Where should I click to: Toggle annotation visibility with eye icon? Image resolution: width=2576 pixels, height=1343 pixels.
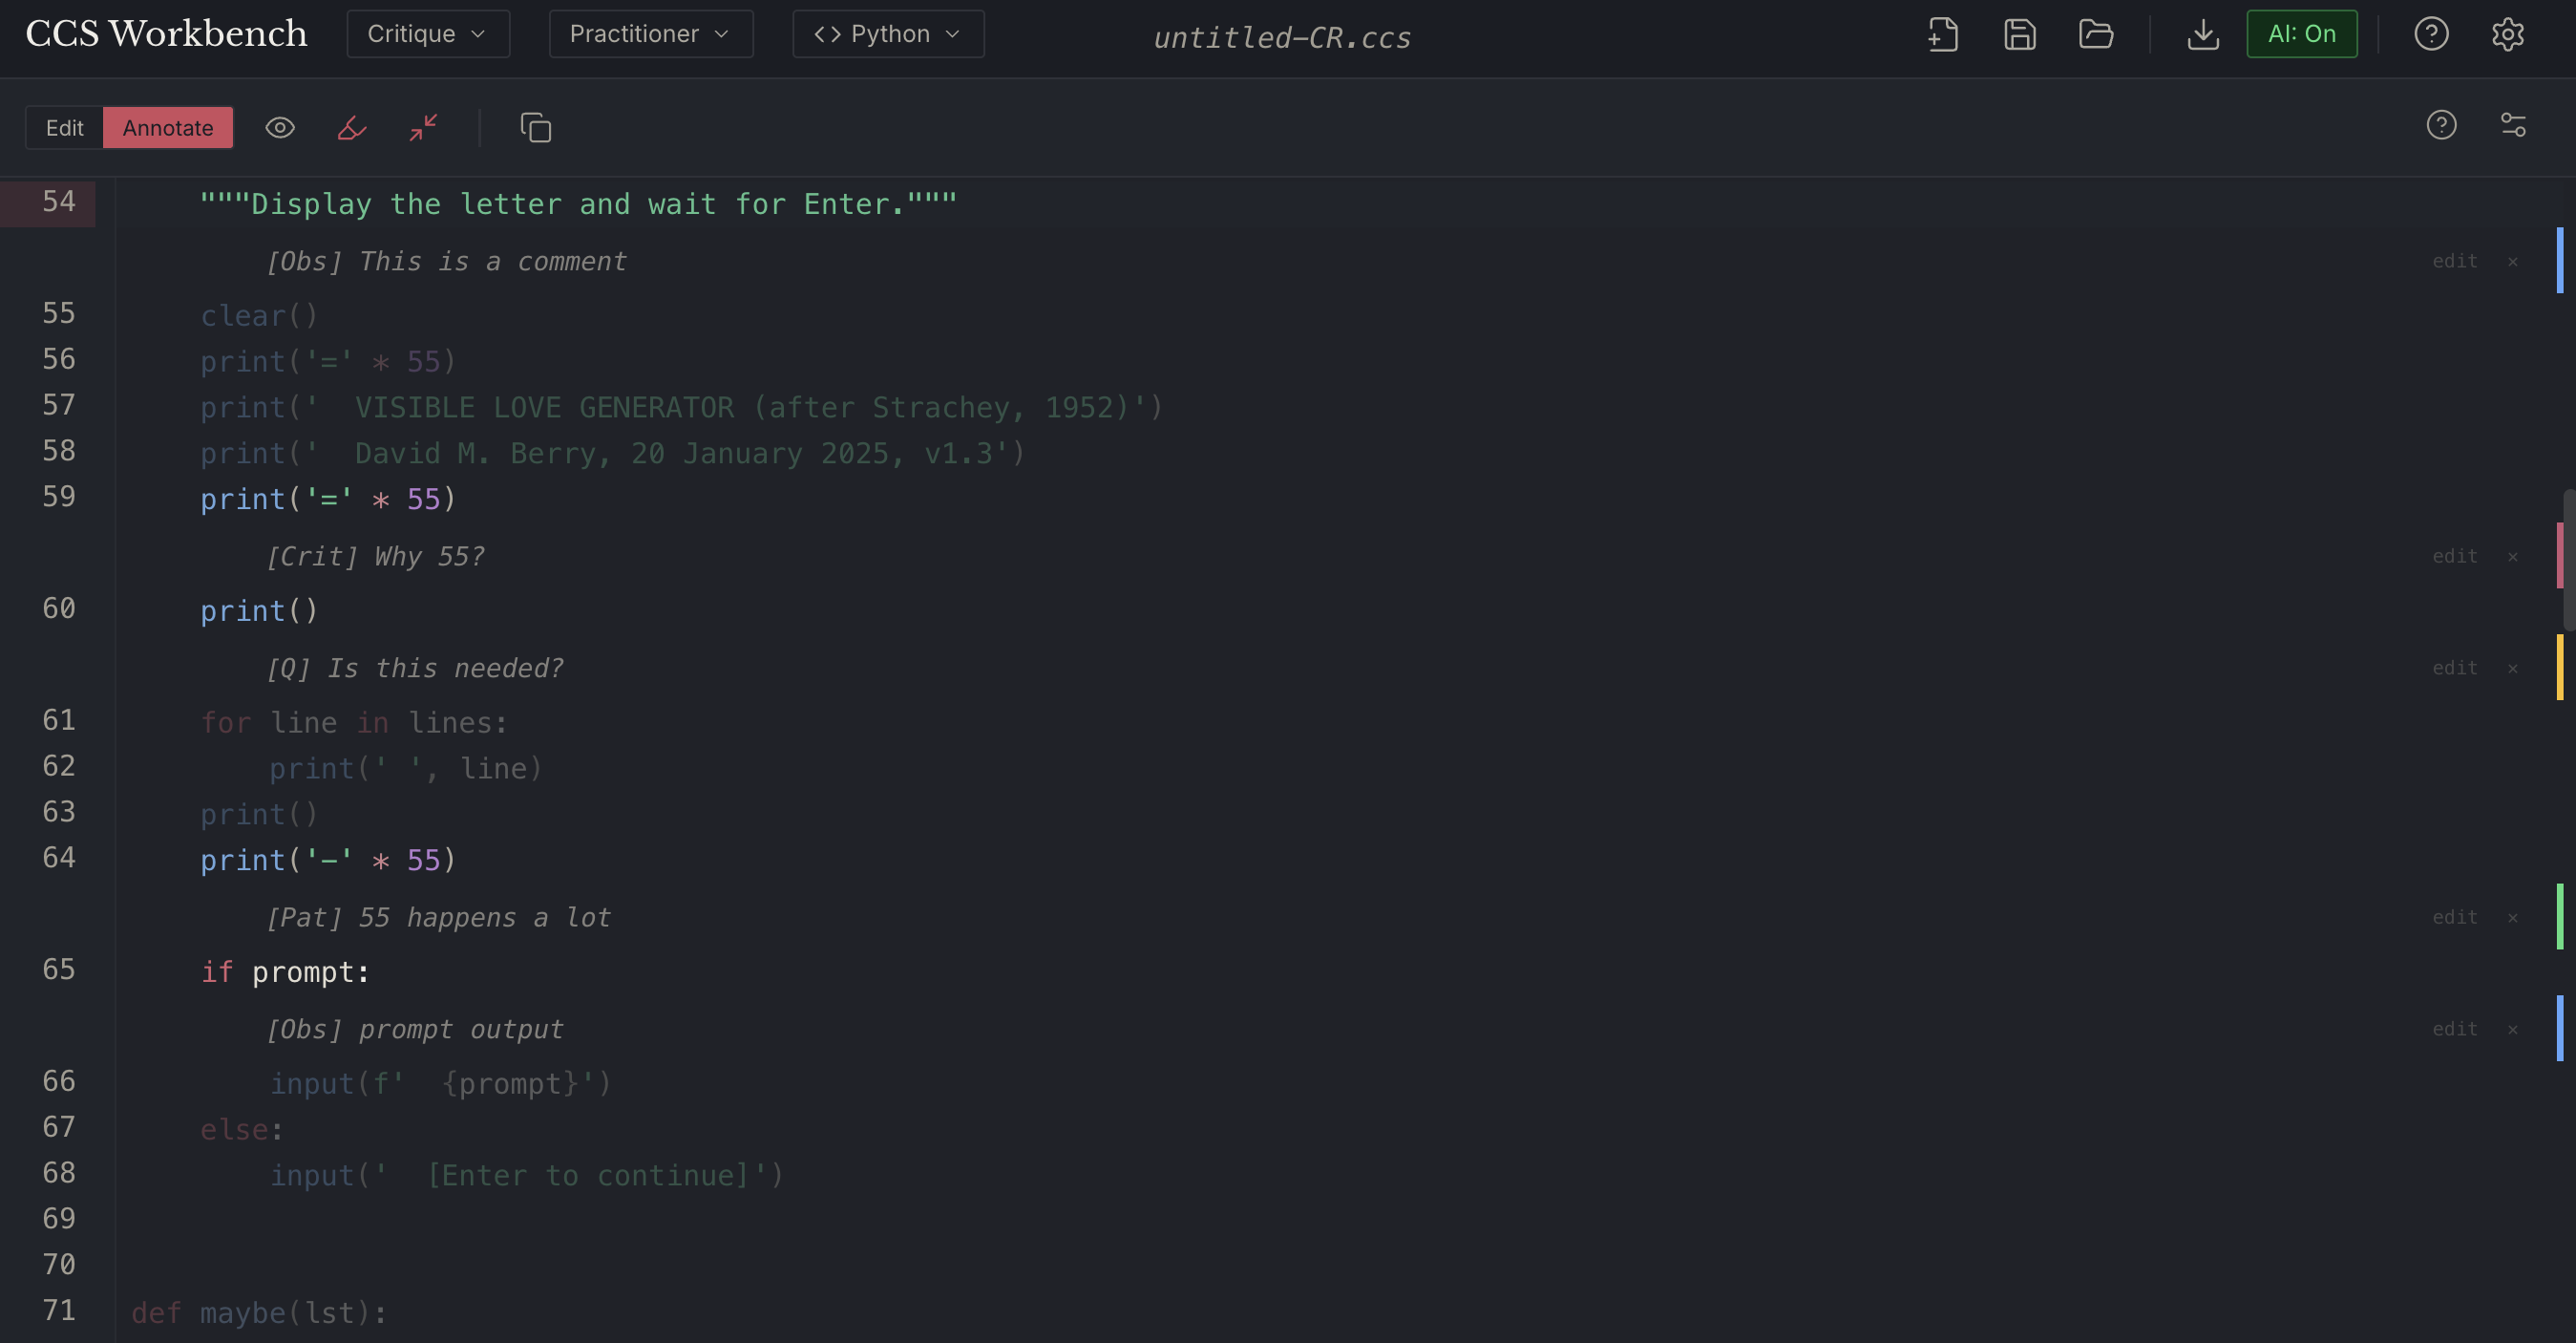pyautogui.click(x=280, y=128)
